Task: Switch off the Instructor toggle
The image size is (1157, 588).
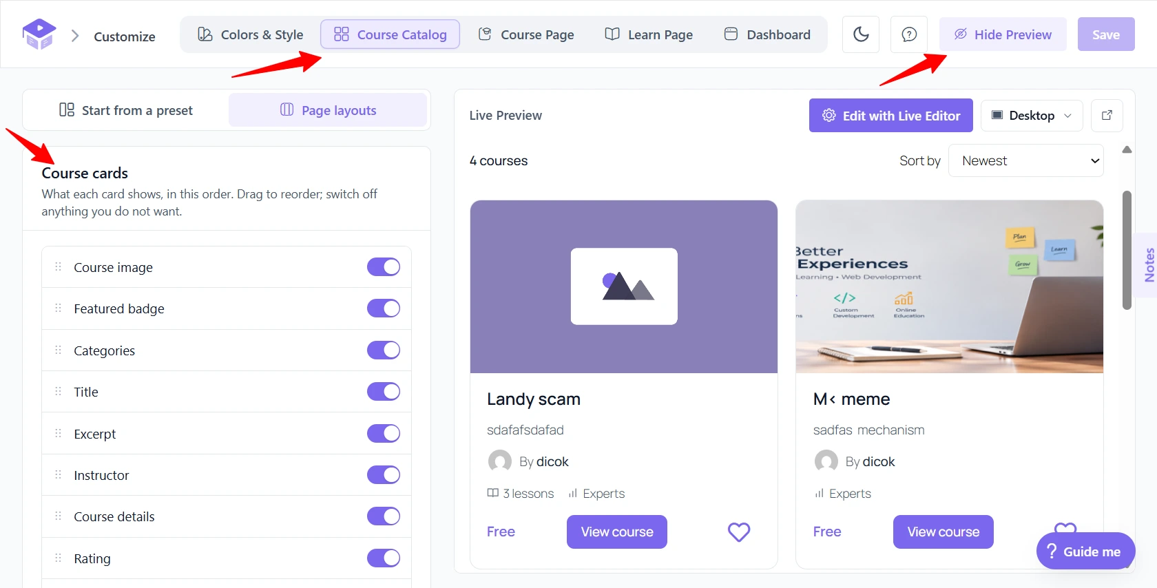Action: click(x=384, y=474)
